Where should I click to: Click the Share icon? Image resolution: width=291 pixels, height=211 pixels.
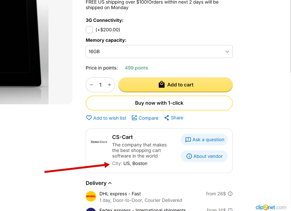pyautogui.click(x=167, y=118)
